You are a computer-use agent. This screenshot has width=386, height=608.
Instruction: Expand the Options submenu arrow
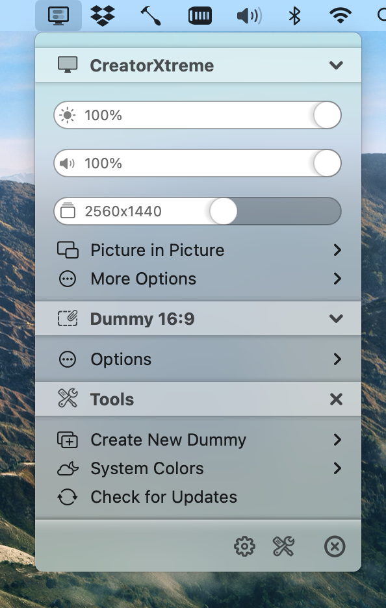pos(337,359)
